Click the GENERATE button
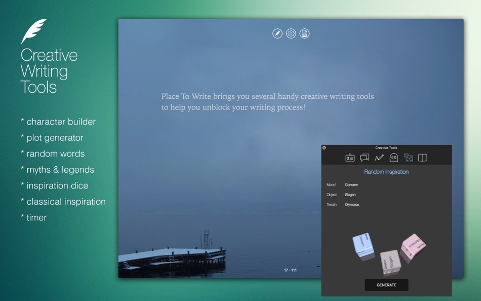 tap(386, 285)
